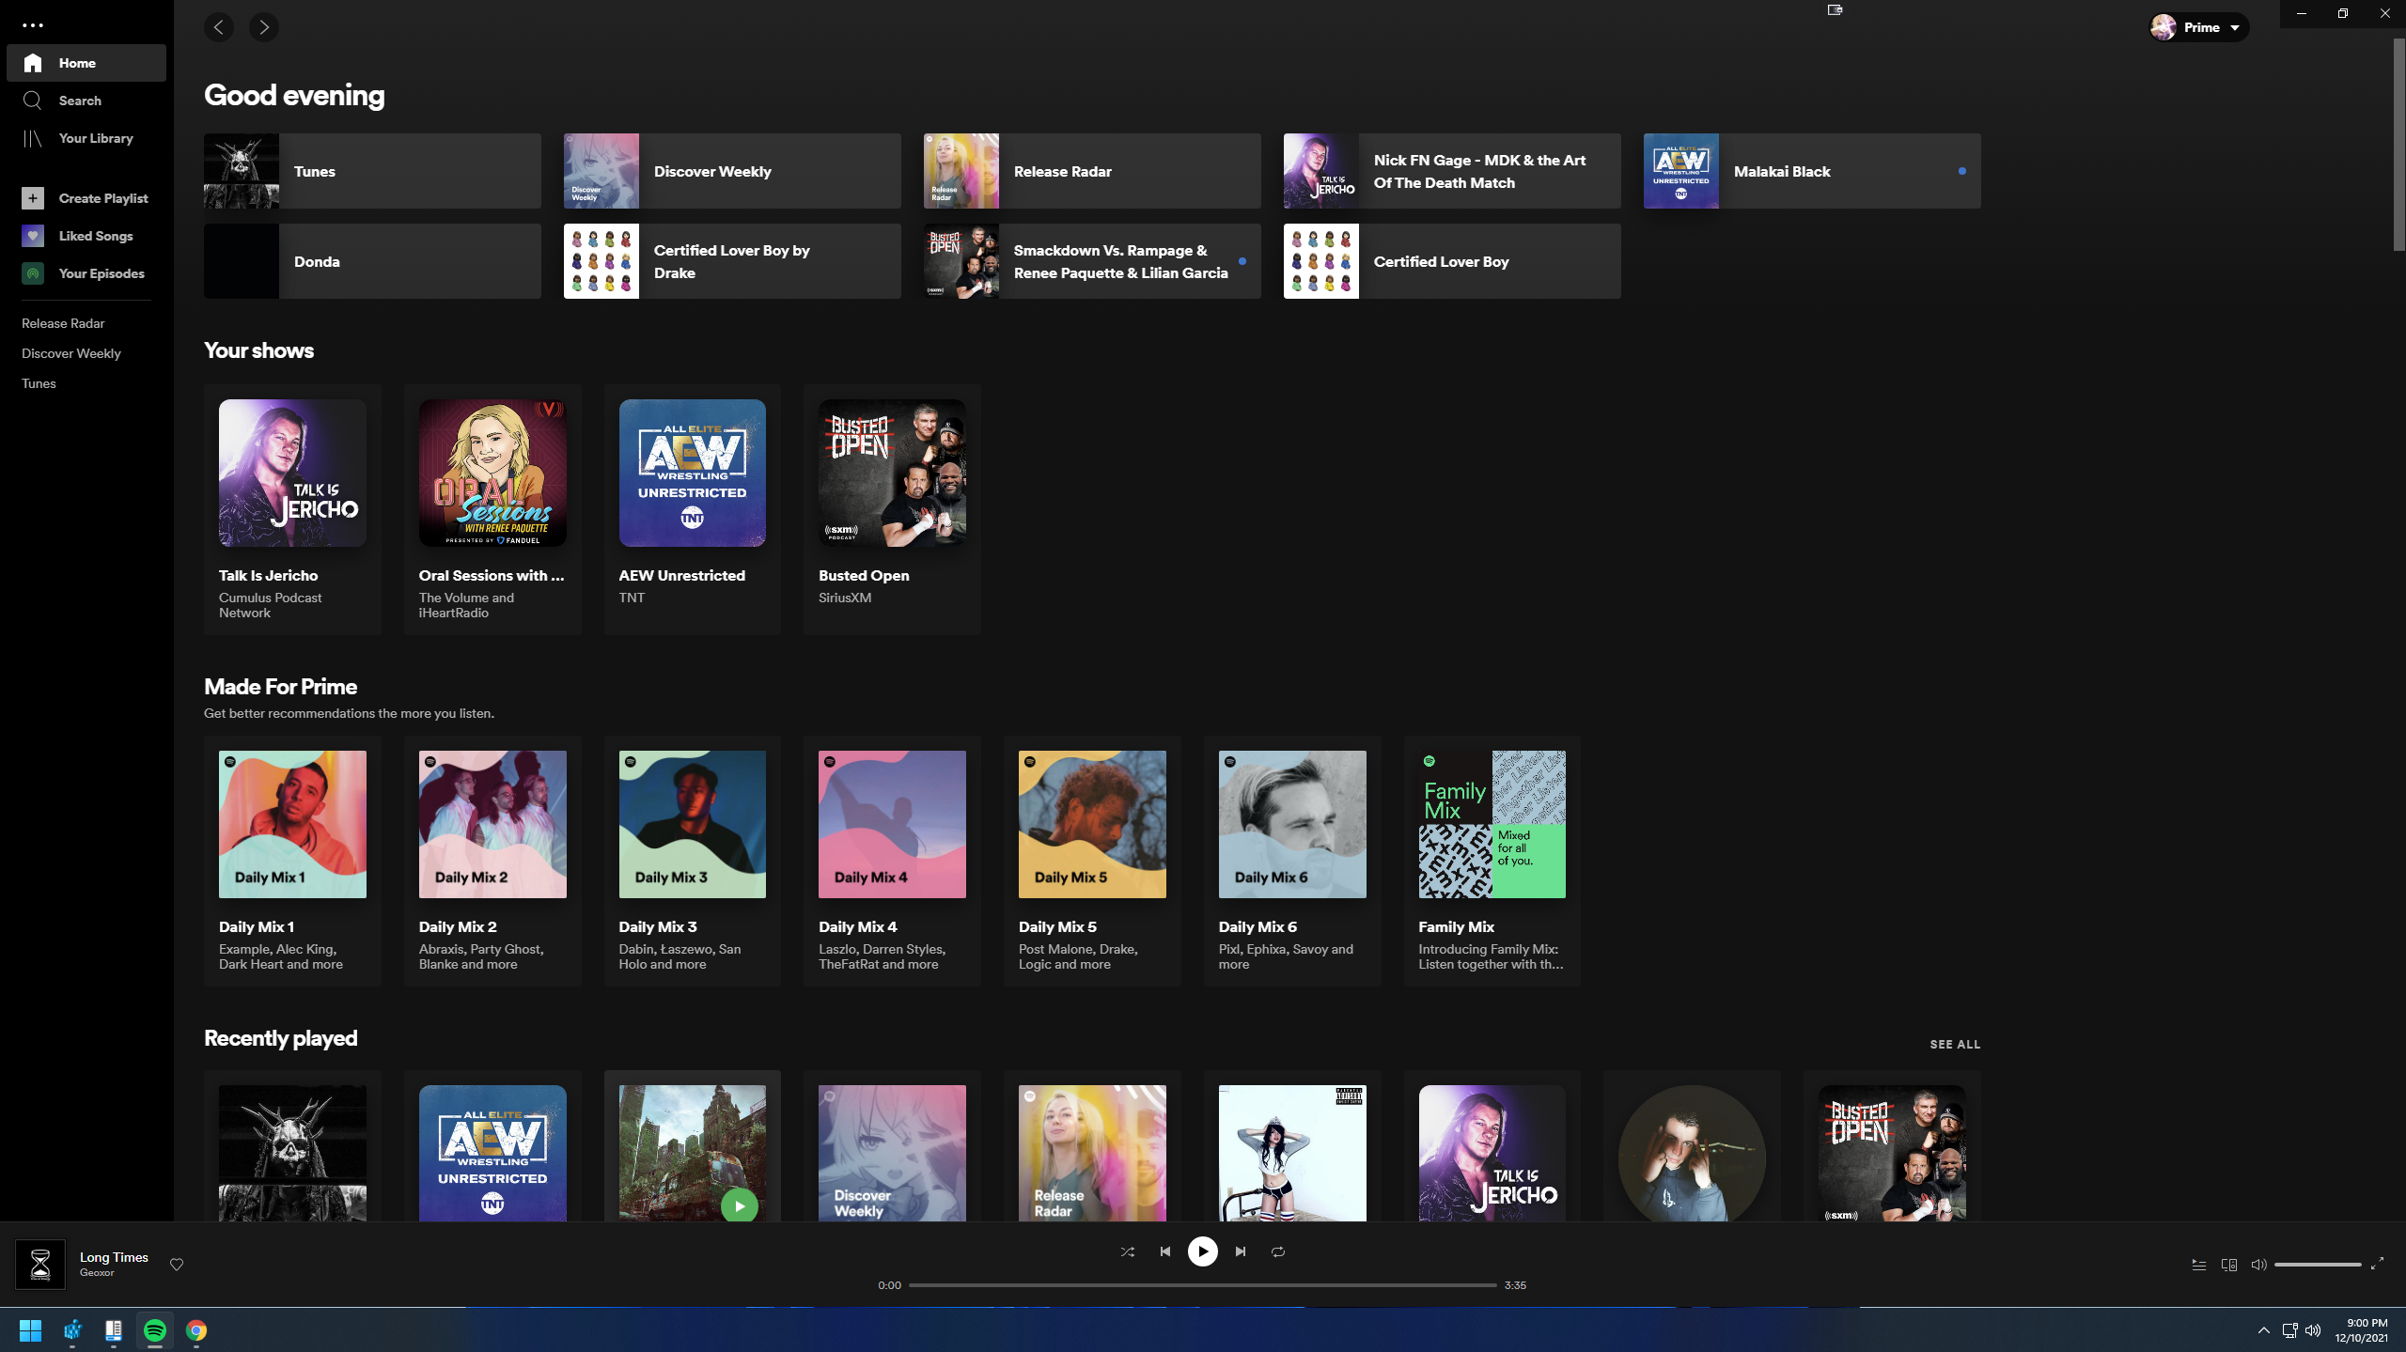This screenshot has width=2406, height=1352.
Task: Open the taskbar clock and date
Action: (x=2361, y=1330)
